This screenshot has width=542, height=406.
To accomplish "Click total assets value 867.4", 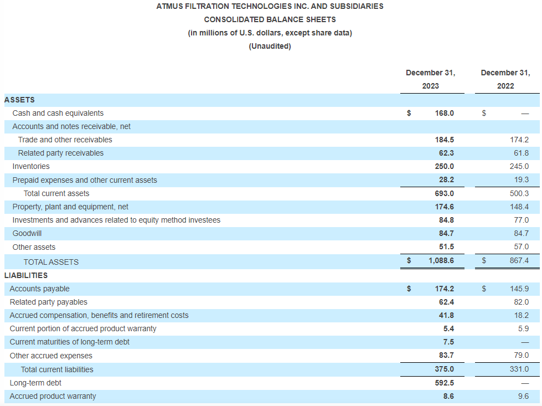I will point(519,260).
